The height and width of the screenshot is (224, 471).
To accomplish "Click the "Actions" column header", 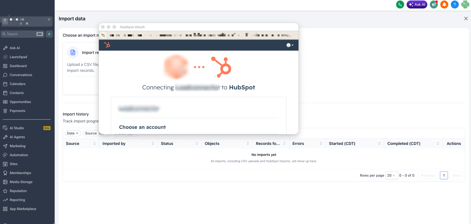I will (x=454, y=143).
